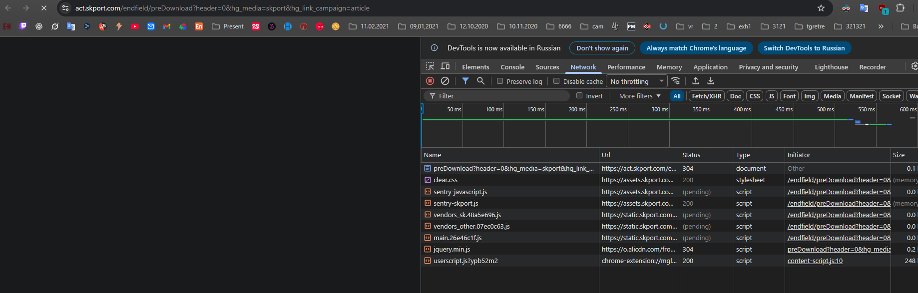
Task: Clear the network log
Action: [x=445, y=81]
